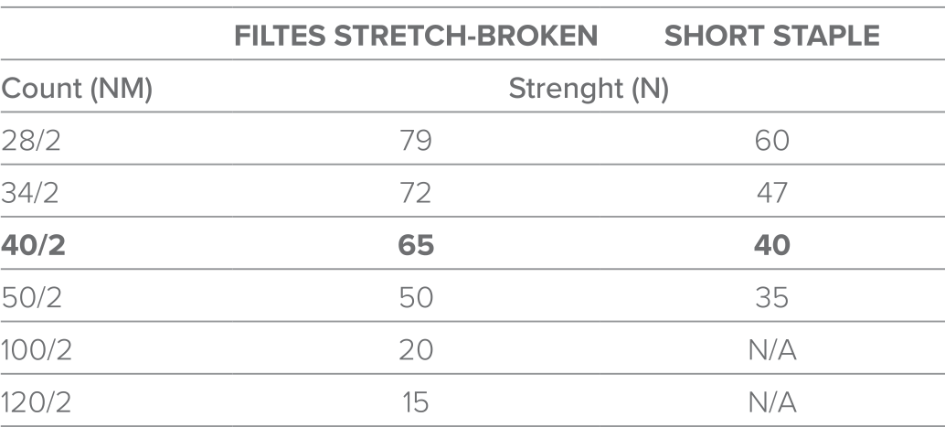Click the bold value 40 under Short Staple

[x=772, y=246]
